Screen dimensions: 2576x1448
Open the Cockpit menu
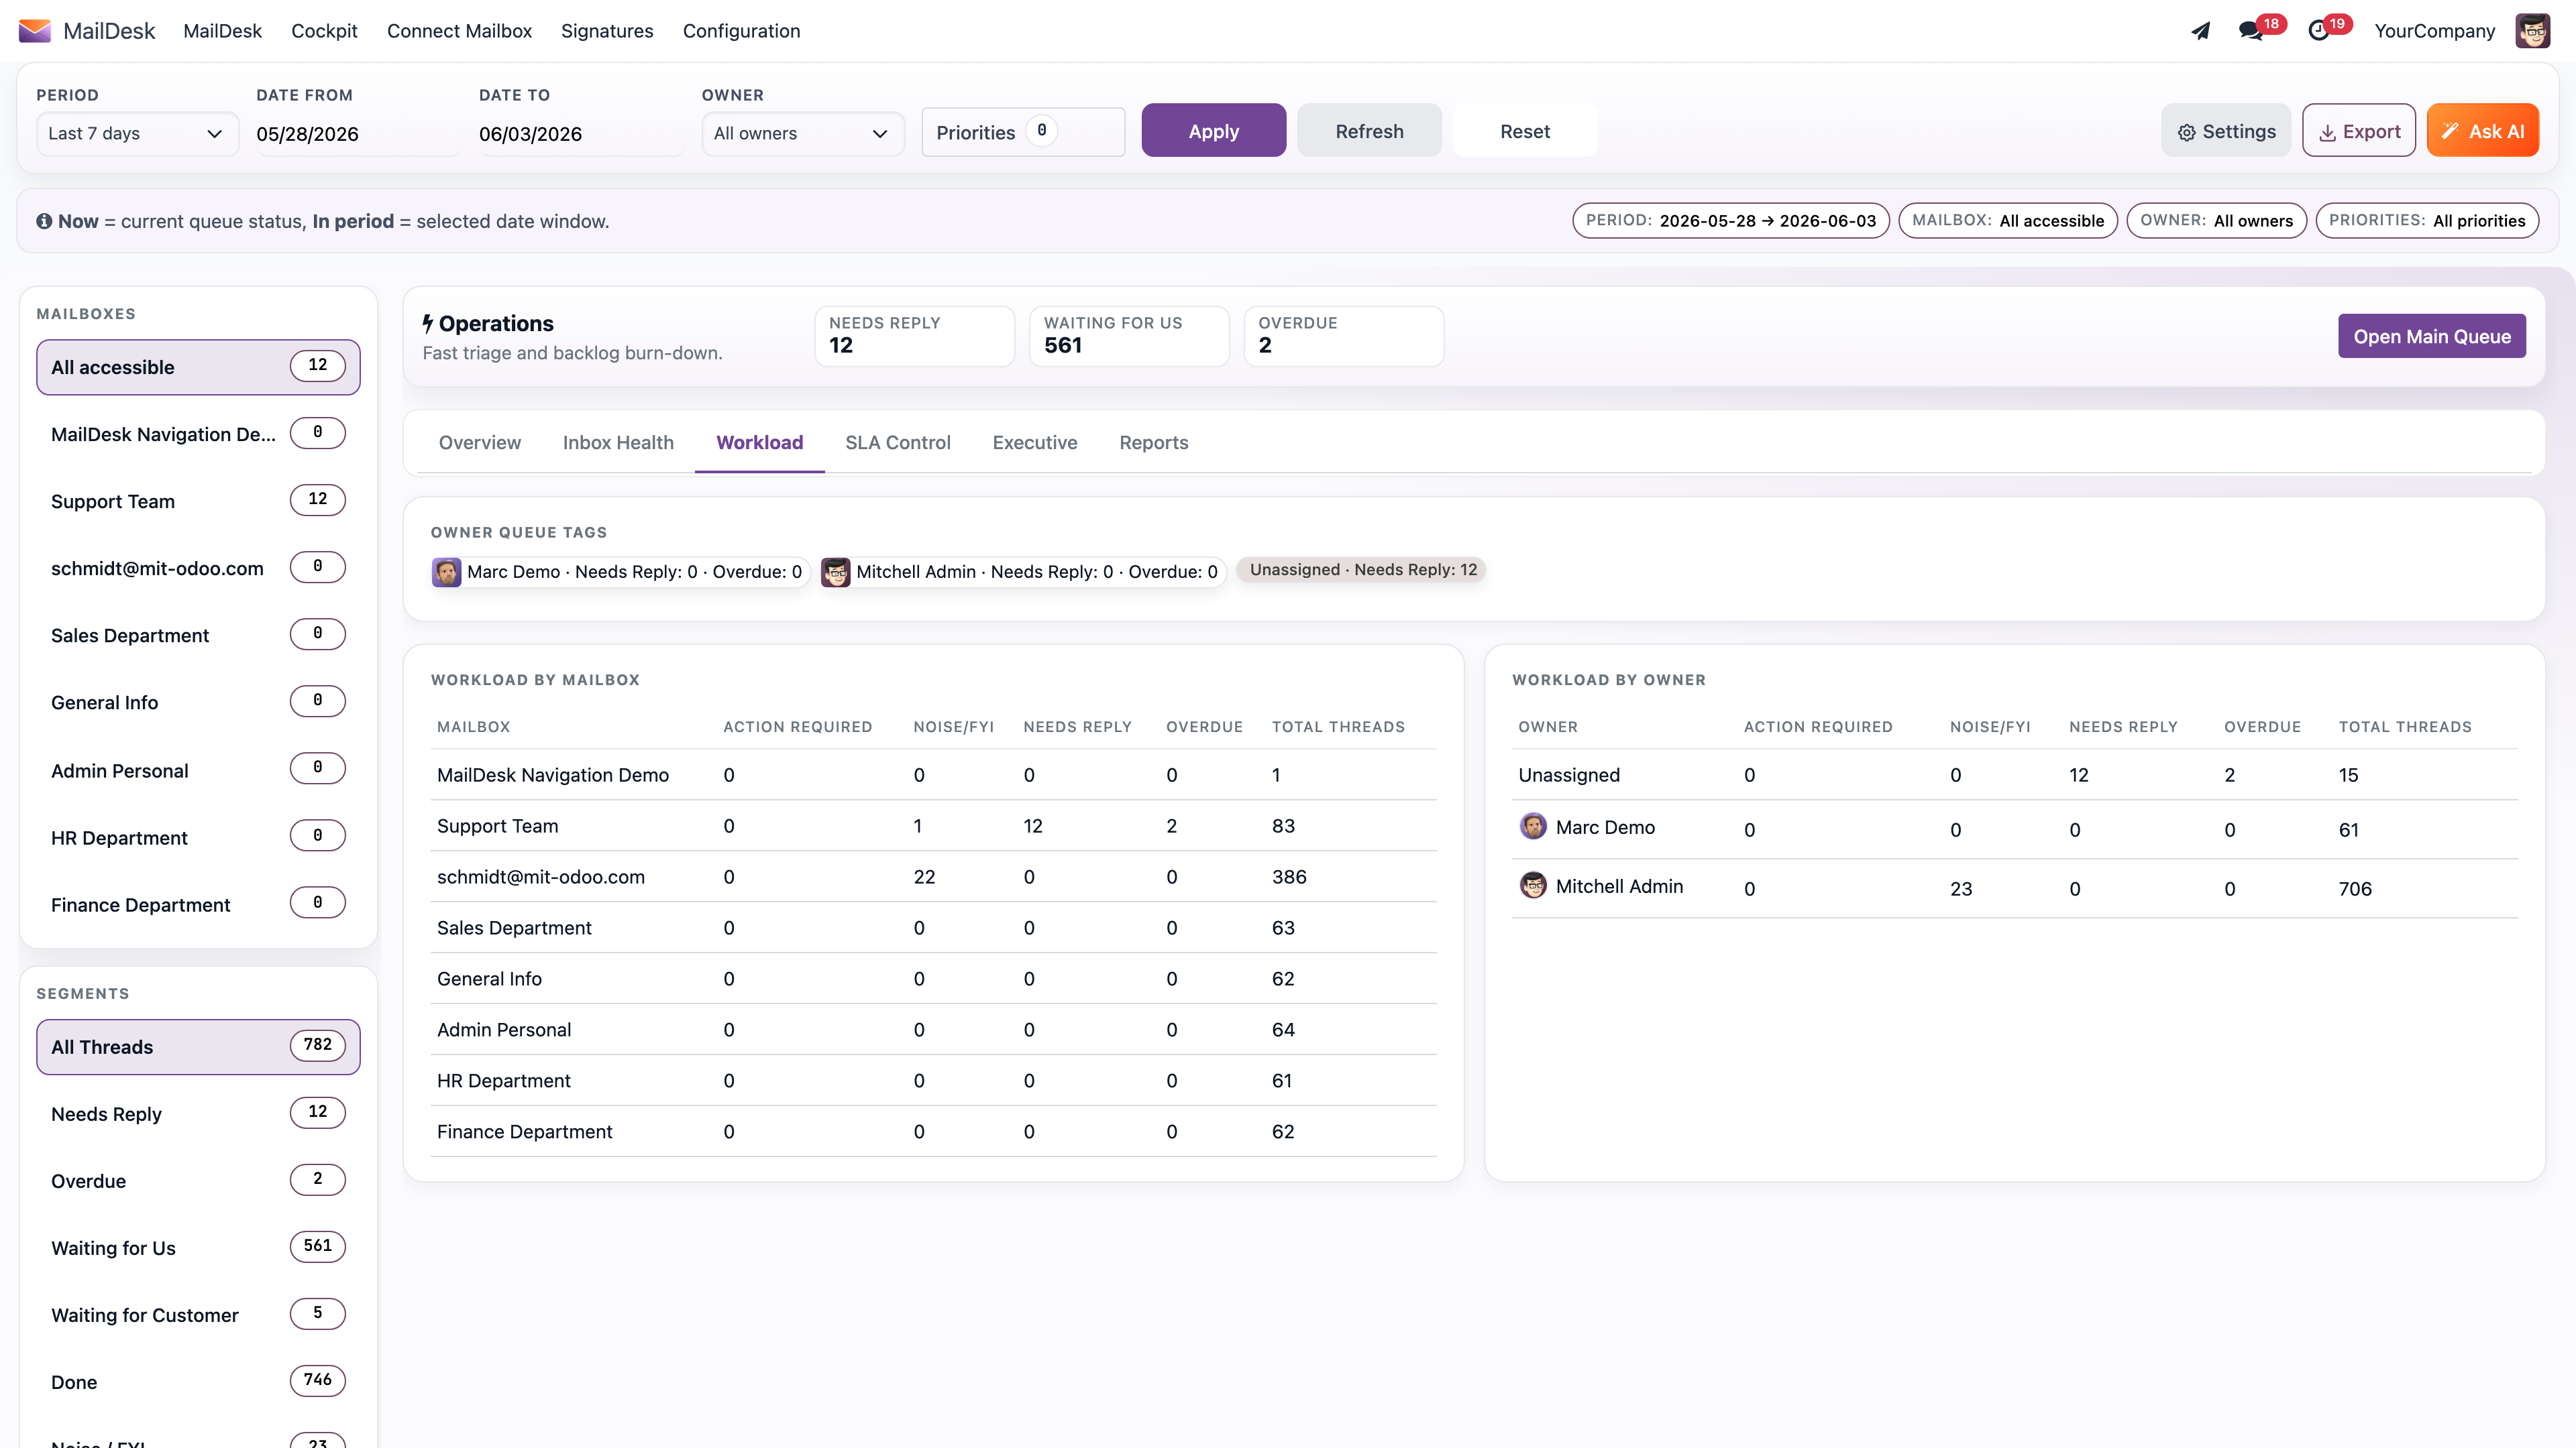click(324, 31)
